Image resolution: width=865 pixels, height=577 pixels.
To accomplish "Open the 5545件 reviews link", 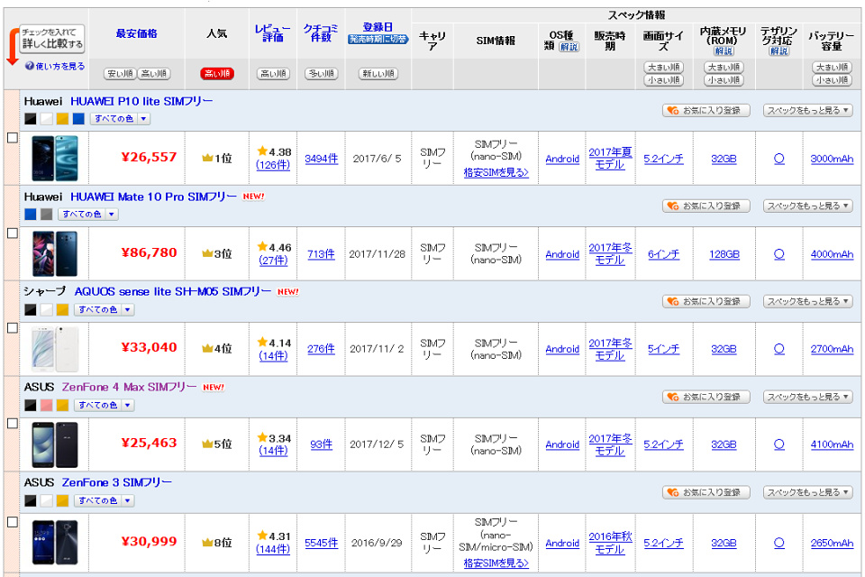I will point(321,544).
